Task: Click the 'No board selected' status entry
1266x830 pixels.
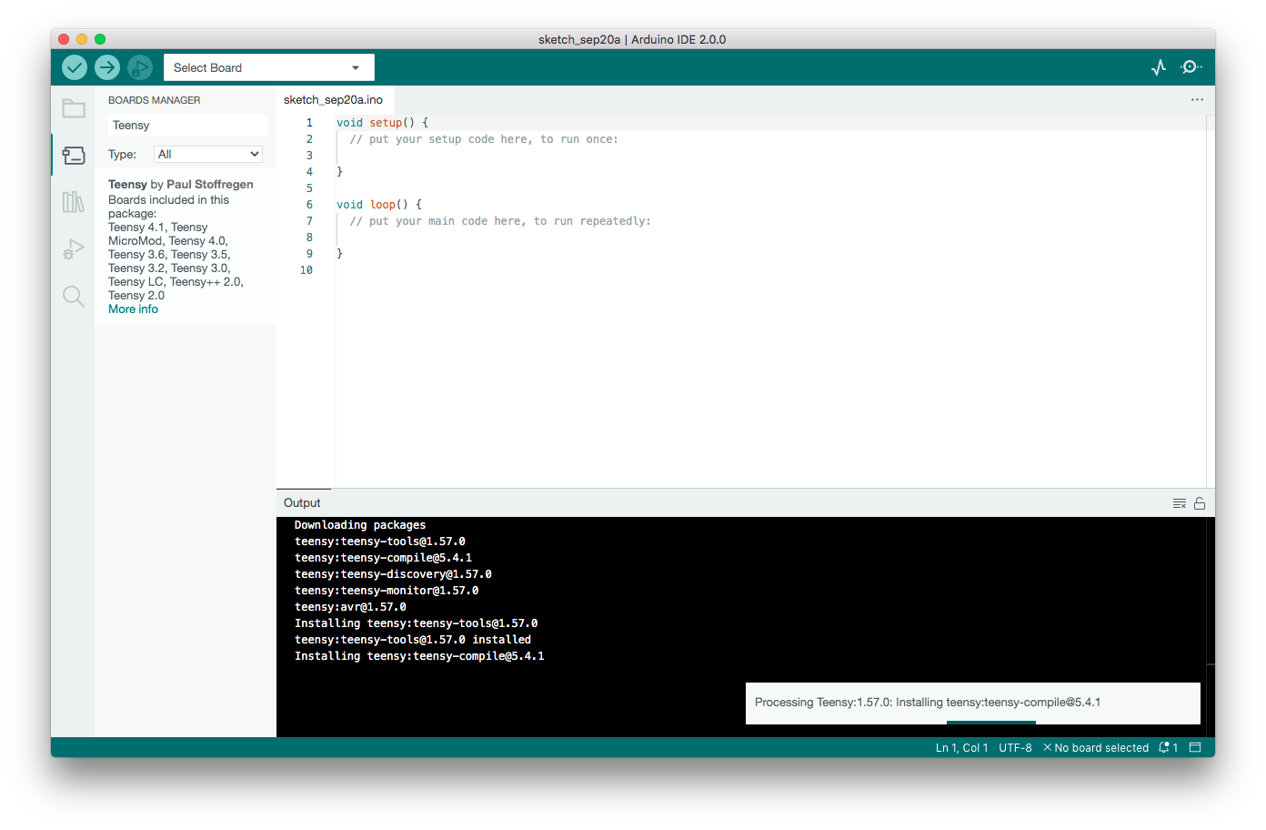Action: pyautogui.click(x=1096, y=748)
